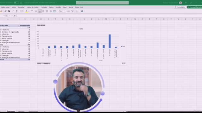Viewport: 202px width, 113px height.
Task: Select column header P
Action: pos(128,19)
